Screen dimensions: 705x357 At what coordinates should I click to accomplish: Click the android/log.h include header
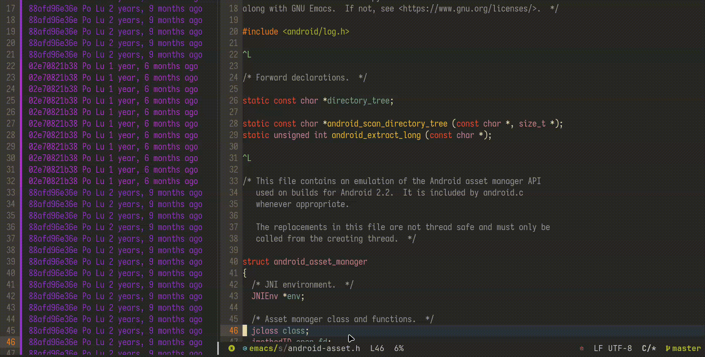coord(316,32)
